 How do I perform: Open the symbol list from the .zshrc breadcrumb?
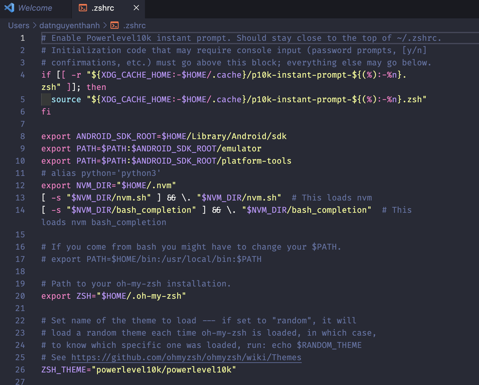coord(135,26)
